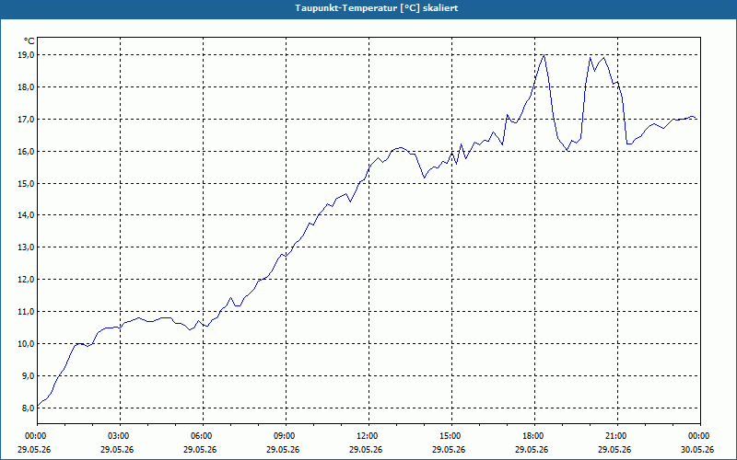Screen dimensions: 737x460
Task: Click the 8,0 y-axis label
Action: click(x=29, y=408)
